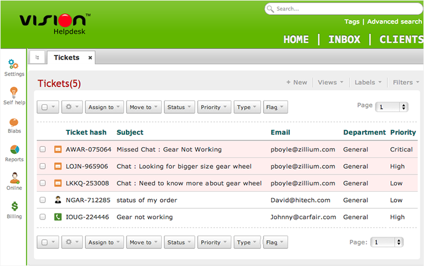
Task: Click the Tags link
Action: pyautogui.click(x=352, y=22)
